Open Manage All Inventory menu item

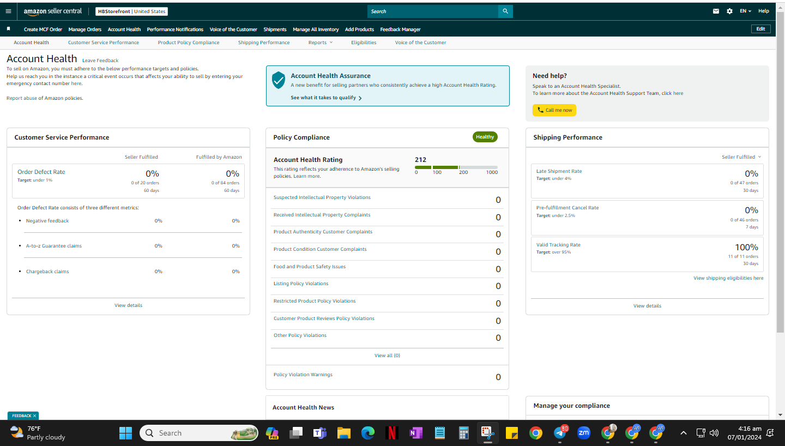[x=316, y=29]
